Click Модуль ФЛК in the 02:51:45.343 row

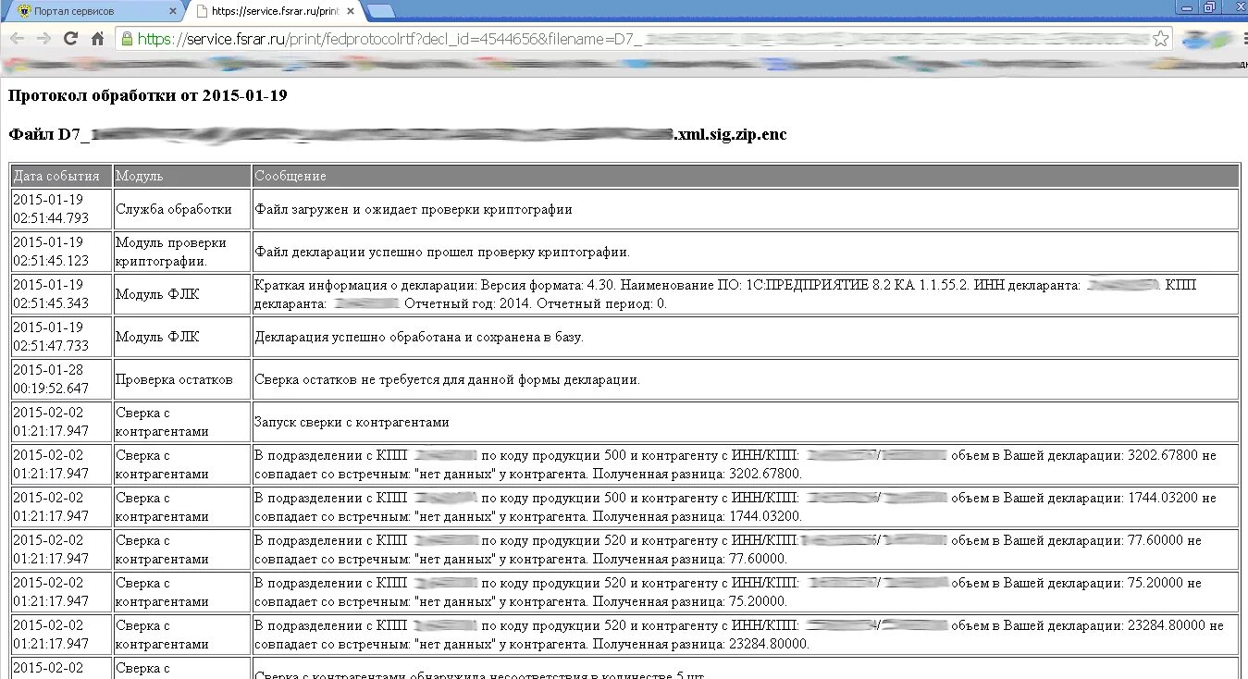(182, 294)
